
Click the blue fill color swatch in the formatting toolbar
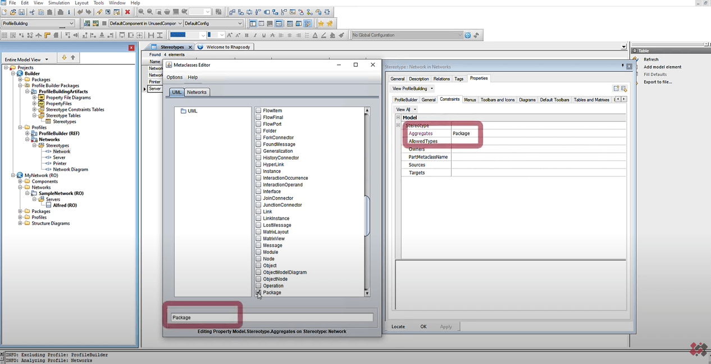(x=177, y=35)
